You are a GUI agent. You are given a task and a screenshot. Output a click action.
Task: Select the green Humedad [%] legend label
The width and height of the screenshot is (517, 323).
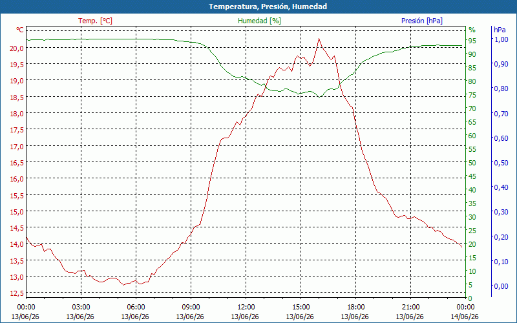click(260, 21)
